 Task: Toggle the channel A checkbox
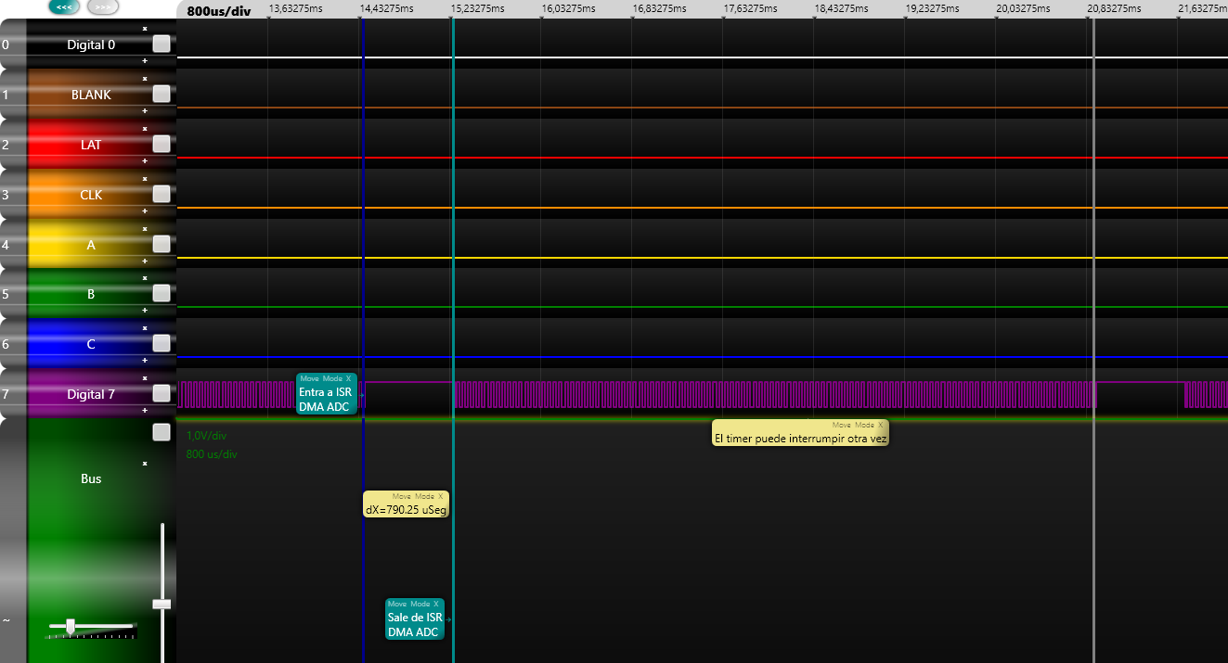(162, 244)
